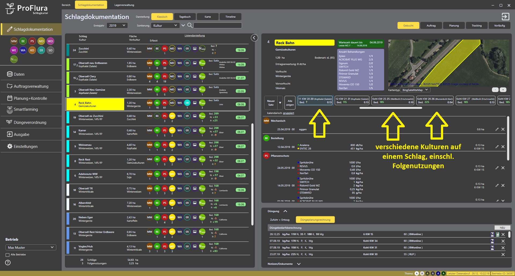
Task: Click the KO filter circle in sidebar
Action: 32,50
